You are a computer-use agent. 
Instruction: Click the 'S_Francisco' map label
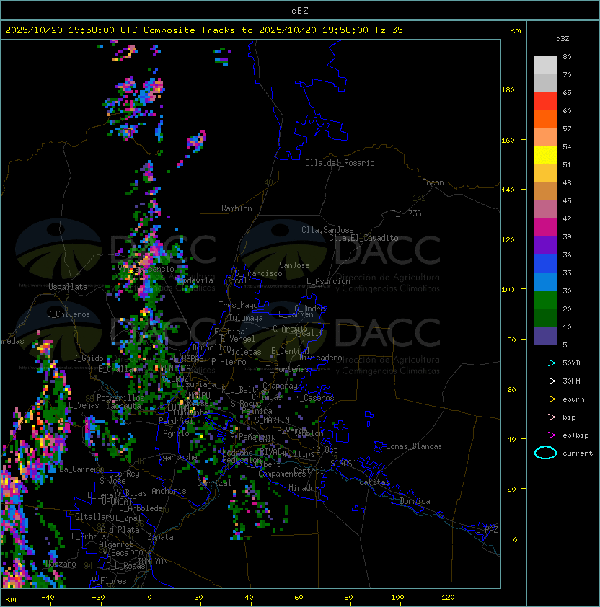click(258, 273)
